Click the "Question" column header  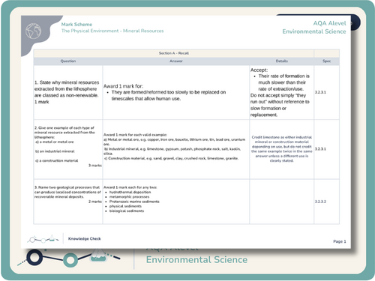(68, 61)
